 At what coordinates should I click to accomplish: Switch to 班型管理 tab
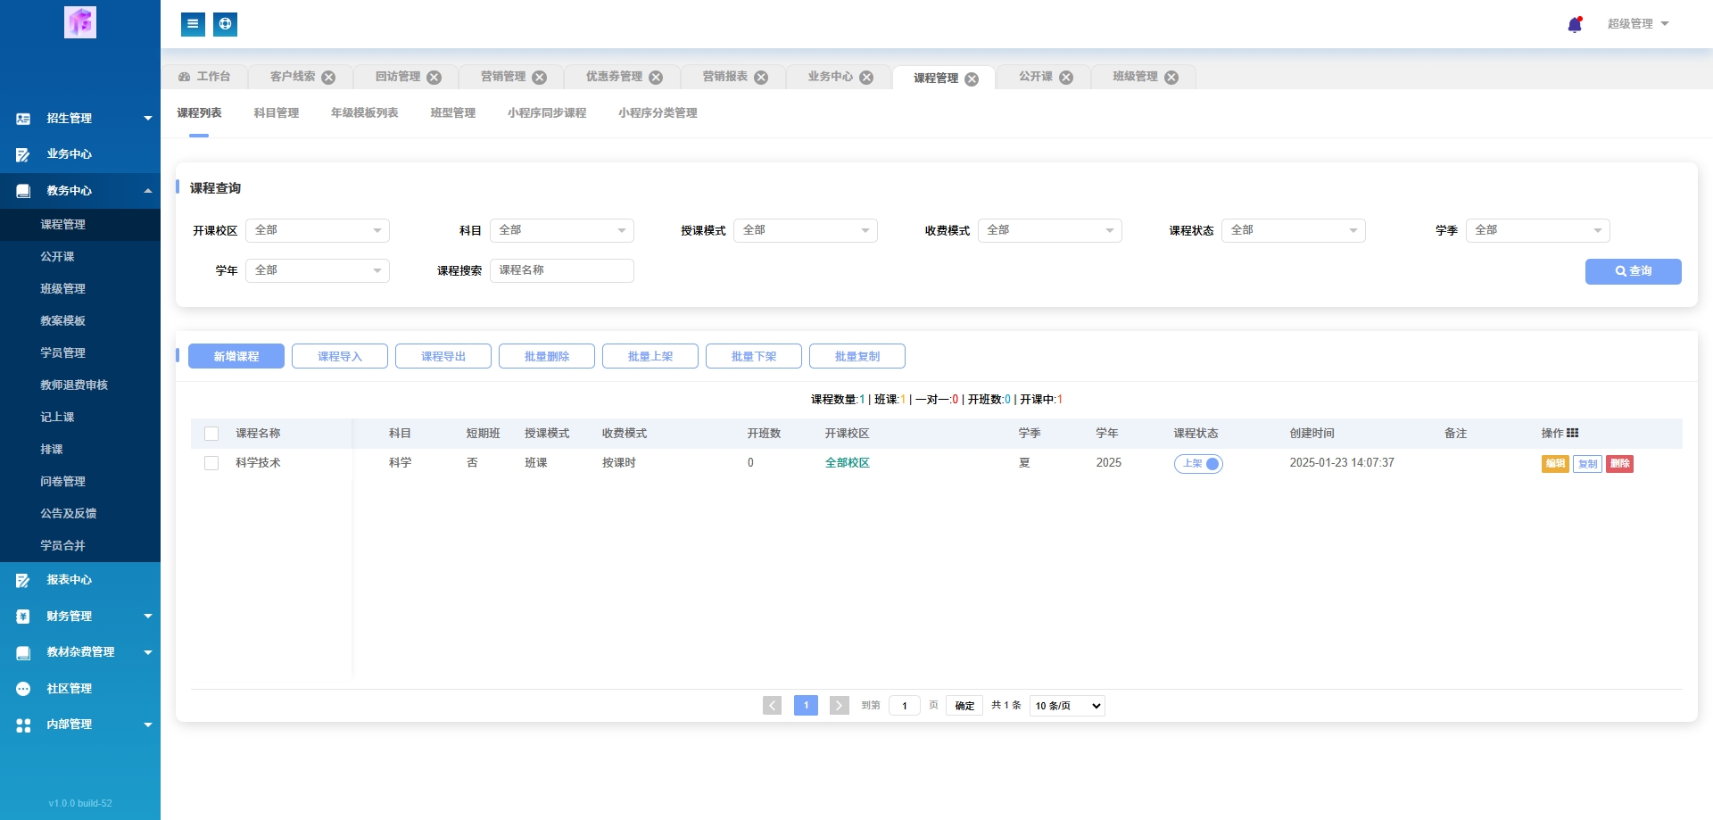(x=453, y=113)
